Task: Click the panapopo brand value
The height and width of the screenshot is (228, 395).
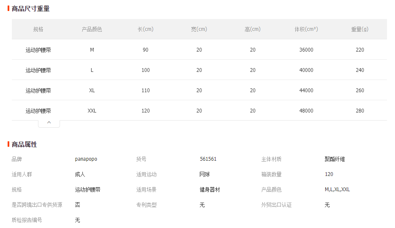Action: click(x=86, y=159)
